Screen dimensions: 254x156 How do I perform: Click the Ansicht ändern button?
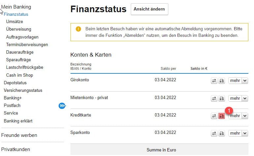(149, 9)
